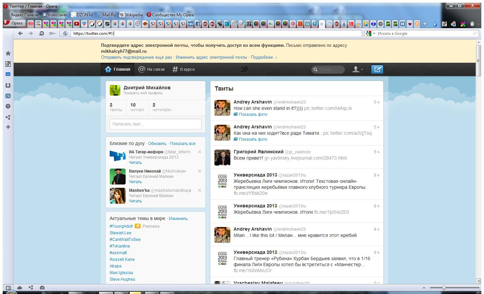Click Отправить подтверждение ещё раз link
This screenshot has height=294, width=484.
click(137, 57)
